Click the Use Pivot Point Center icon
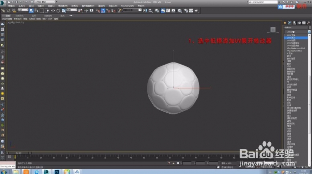 (81, 10)
